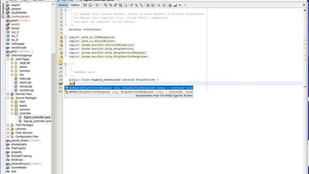Click the error glyph on line 20
This screenshot has height=174, width=309.
pyautogui.click(x=60, y=84)
